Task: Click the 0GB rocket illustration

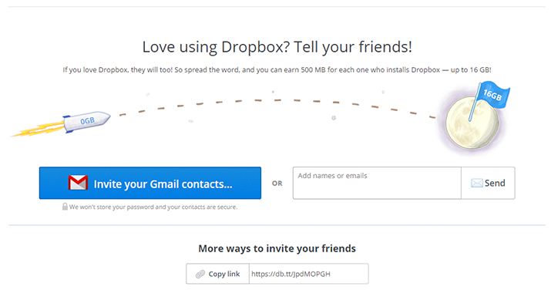Action: (87, 121)
